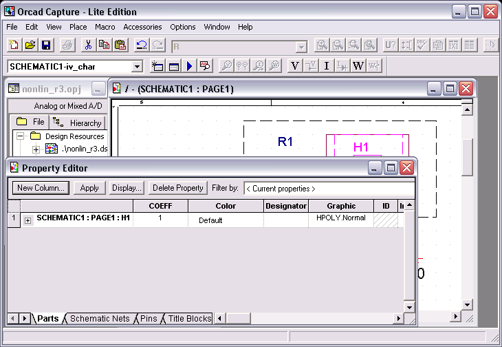Toggle power display on selected part
502x347 pixels.
coord(374,66)
